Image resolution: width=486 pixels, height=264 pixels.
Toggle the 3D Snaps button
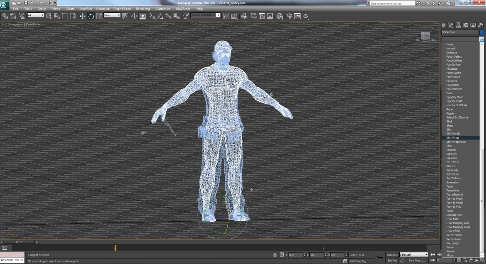152,16
